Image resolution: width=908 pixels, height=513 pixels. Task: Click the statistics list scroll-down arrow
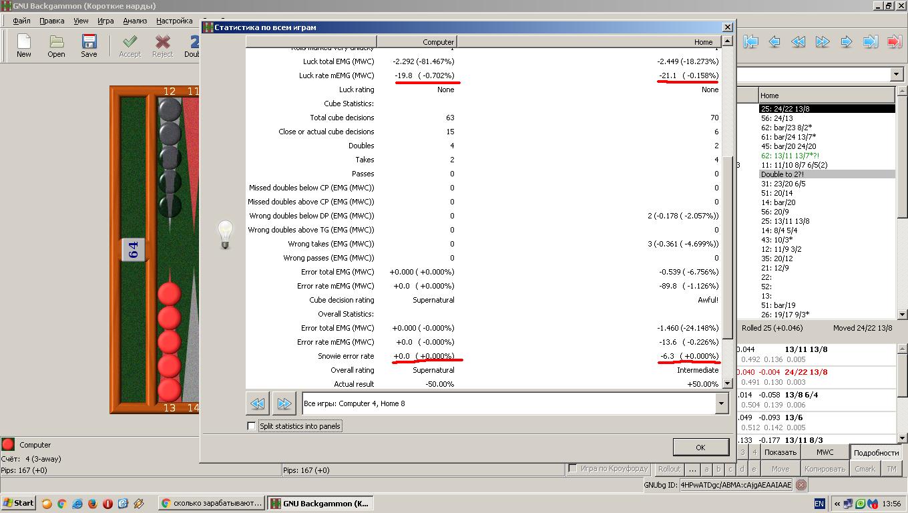pos(728,383)
